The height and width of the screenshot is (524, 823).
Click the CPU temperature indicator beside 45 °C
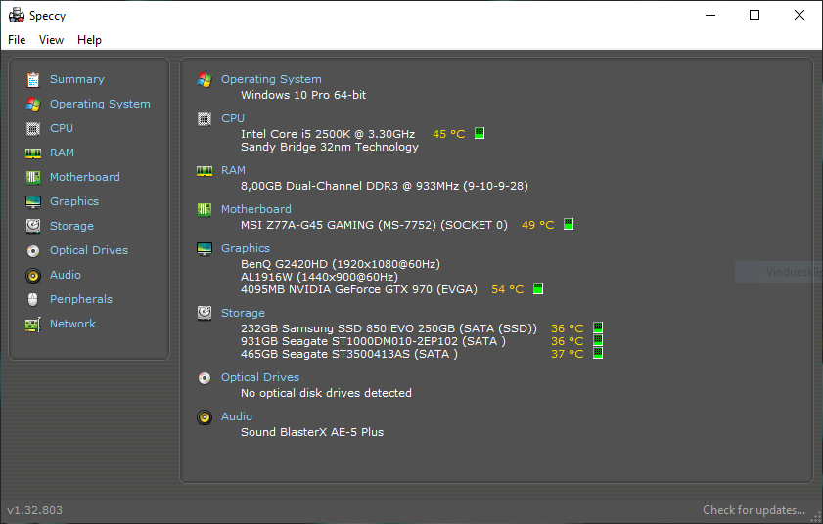click(480, 133)
